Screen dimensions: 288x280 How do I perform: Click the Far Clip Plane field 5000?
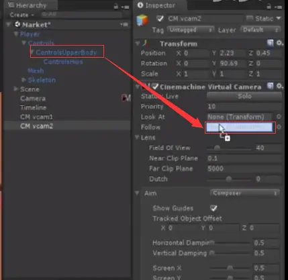(244, 169)
